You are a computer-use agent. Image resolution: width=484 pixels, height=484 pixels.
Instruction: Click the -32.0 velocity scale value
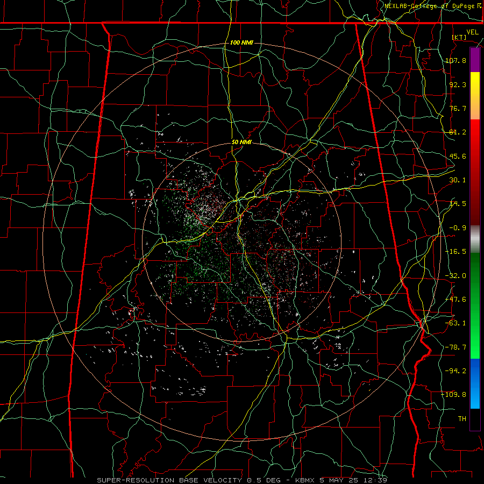455,276
